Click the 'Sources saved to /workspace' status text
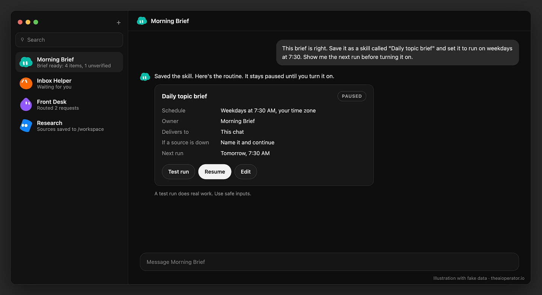The height and width of the screenshot is (295, 542). 70,129
